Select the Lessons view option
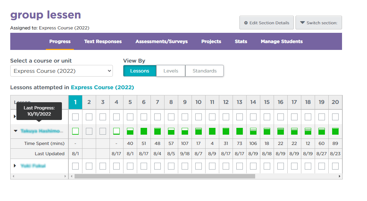The image size is (367, 201). point(140,71)
